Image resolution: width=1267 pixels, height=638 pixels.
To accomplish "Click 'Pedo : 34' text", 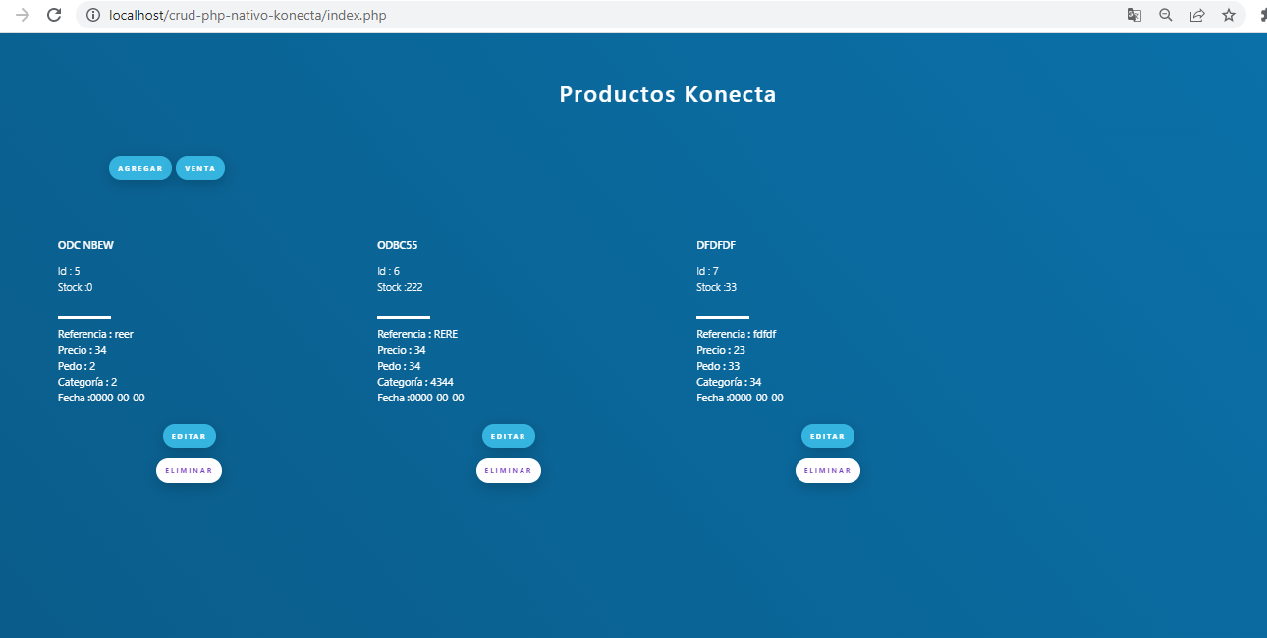I will [399, 366].
